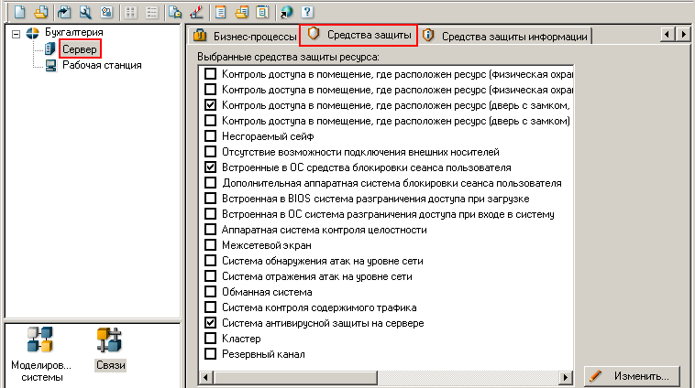
Task: Click the document with blue arrow toolbar icon
Action: (x=64, y=12)
